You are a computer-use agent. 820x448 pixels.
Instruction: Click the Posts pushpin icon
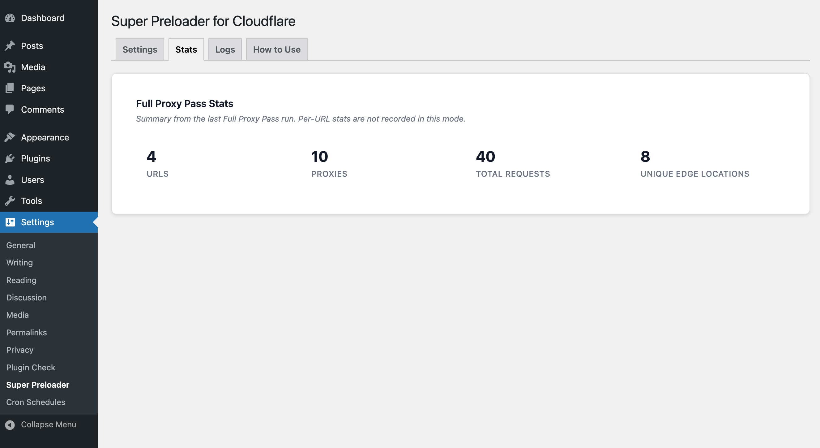coord(10,46)
